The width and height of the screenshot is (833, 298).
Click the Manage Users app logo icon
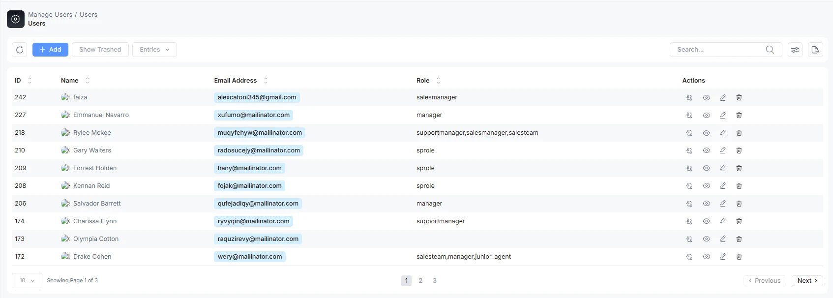(16, 19)
